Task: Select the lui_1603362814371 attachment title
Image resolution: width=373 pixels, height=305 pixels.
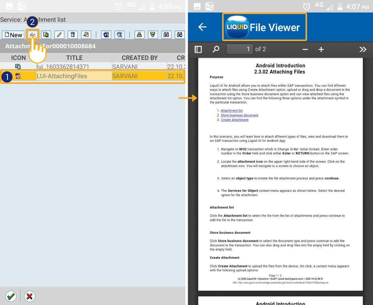Action: click(x=63, y=67)
